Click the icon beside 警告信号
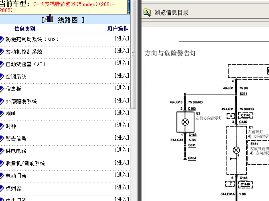This screenshot has width=269, height=201. click(2, 139)
